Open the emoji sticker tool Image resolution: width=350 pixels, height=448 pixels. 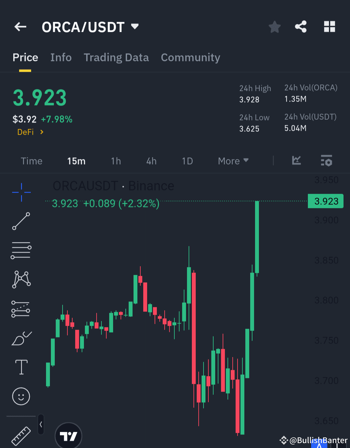point(21,396)
